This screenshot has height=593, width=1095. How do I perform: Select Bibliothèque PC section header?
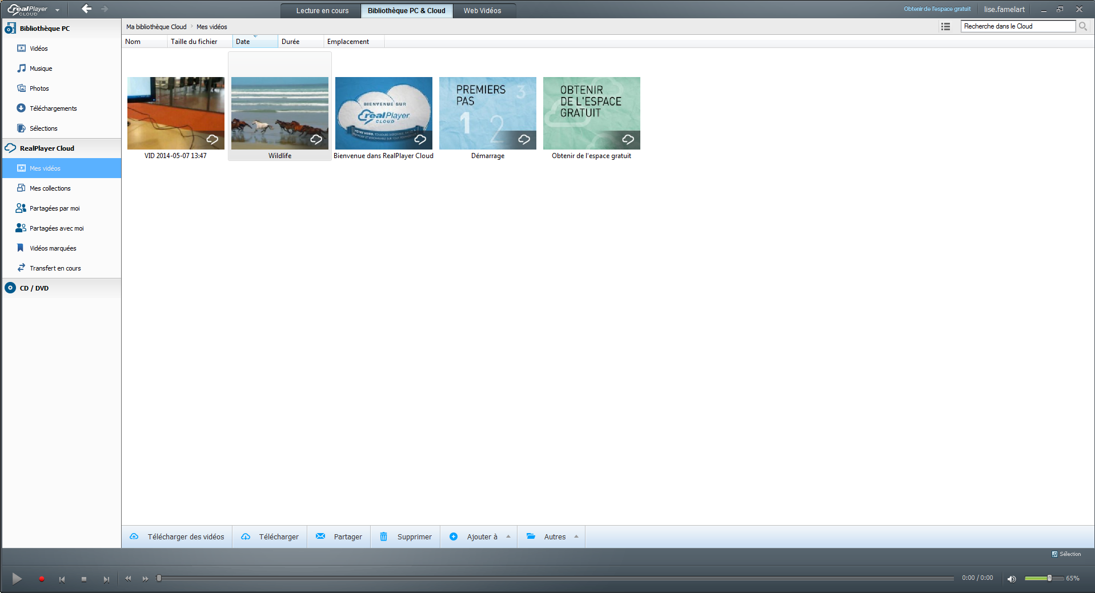[61, 29]
